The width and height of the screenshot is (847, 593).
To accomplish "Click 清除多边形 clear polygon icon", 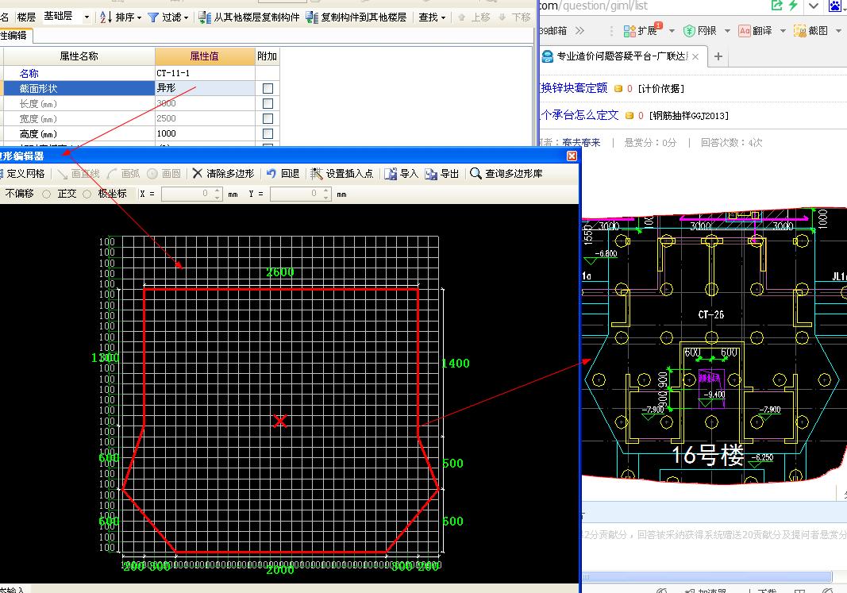I will point(197,173).
